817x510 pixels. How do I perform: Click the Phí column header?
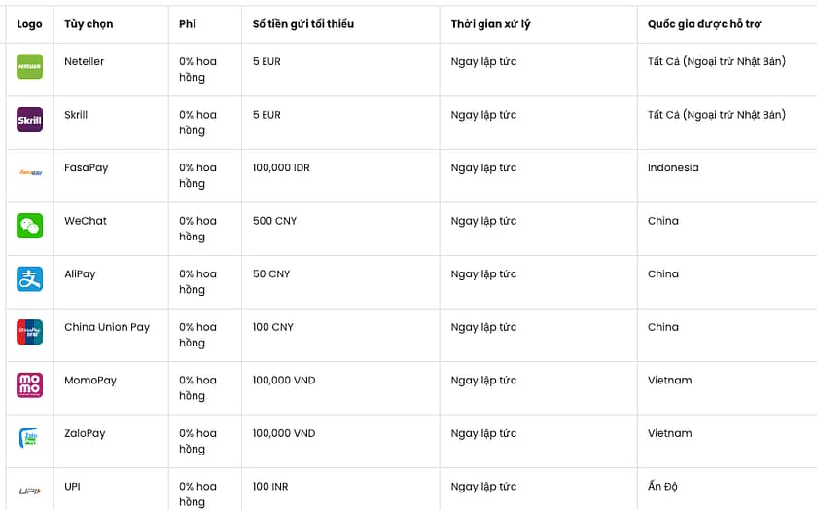coord(188,24)
